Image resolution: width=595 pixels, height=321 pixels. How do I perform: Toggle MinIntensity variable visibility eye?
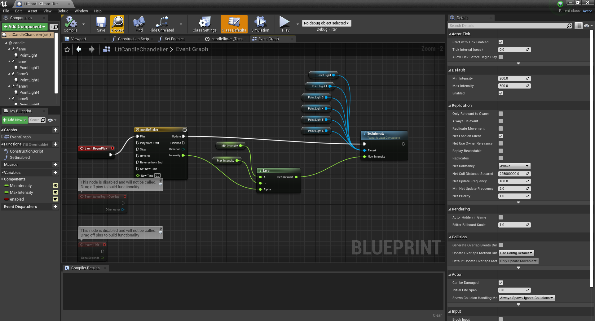(x=55, y=186)
